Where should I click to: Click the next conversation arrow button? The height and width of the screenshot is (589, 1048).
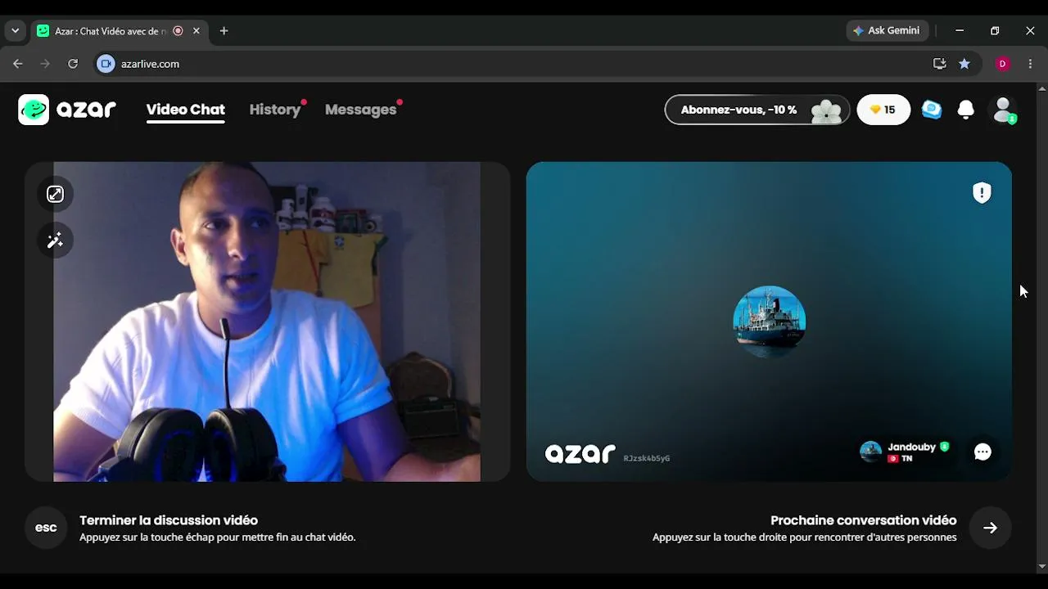pos(990,528)
